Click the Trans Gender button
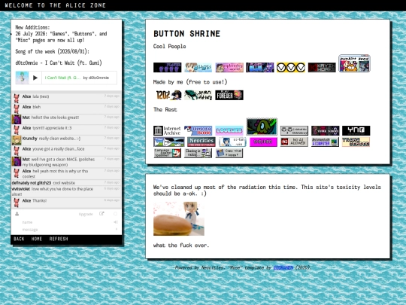The width and height of the screenshot is (406, 305). pos(356,142)
